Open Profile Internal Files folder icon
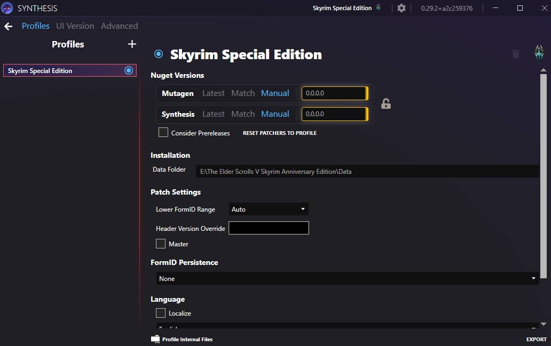 pyautogui.click(x=155, y=339)
